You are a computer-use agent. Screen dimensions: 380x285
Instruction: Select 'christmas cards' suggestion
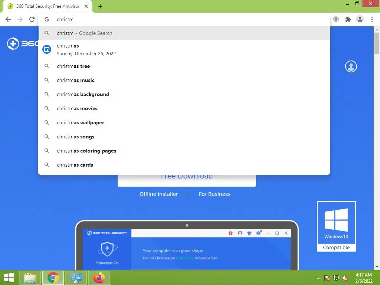tap(184, 165)
